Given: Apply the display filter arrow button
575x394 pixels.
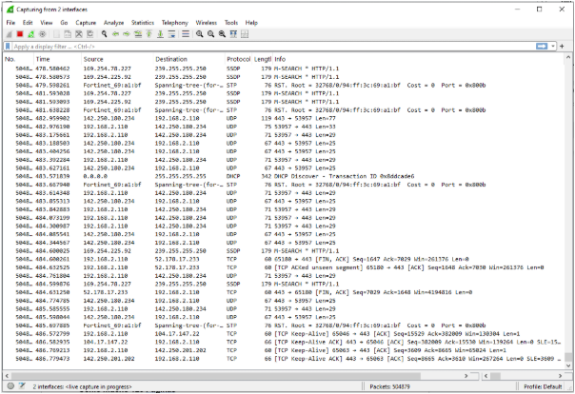Looking at the screenshot, I should tap(542, 46).
